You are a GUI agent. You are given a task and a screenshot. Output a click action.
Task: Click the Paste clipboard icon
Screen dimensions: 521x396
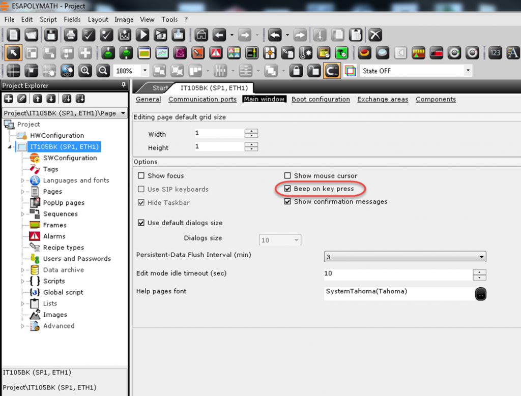[356, 35]
